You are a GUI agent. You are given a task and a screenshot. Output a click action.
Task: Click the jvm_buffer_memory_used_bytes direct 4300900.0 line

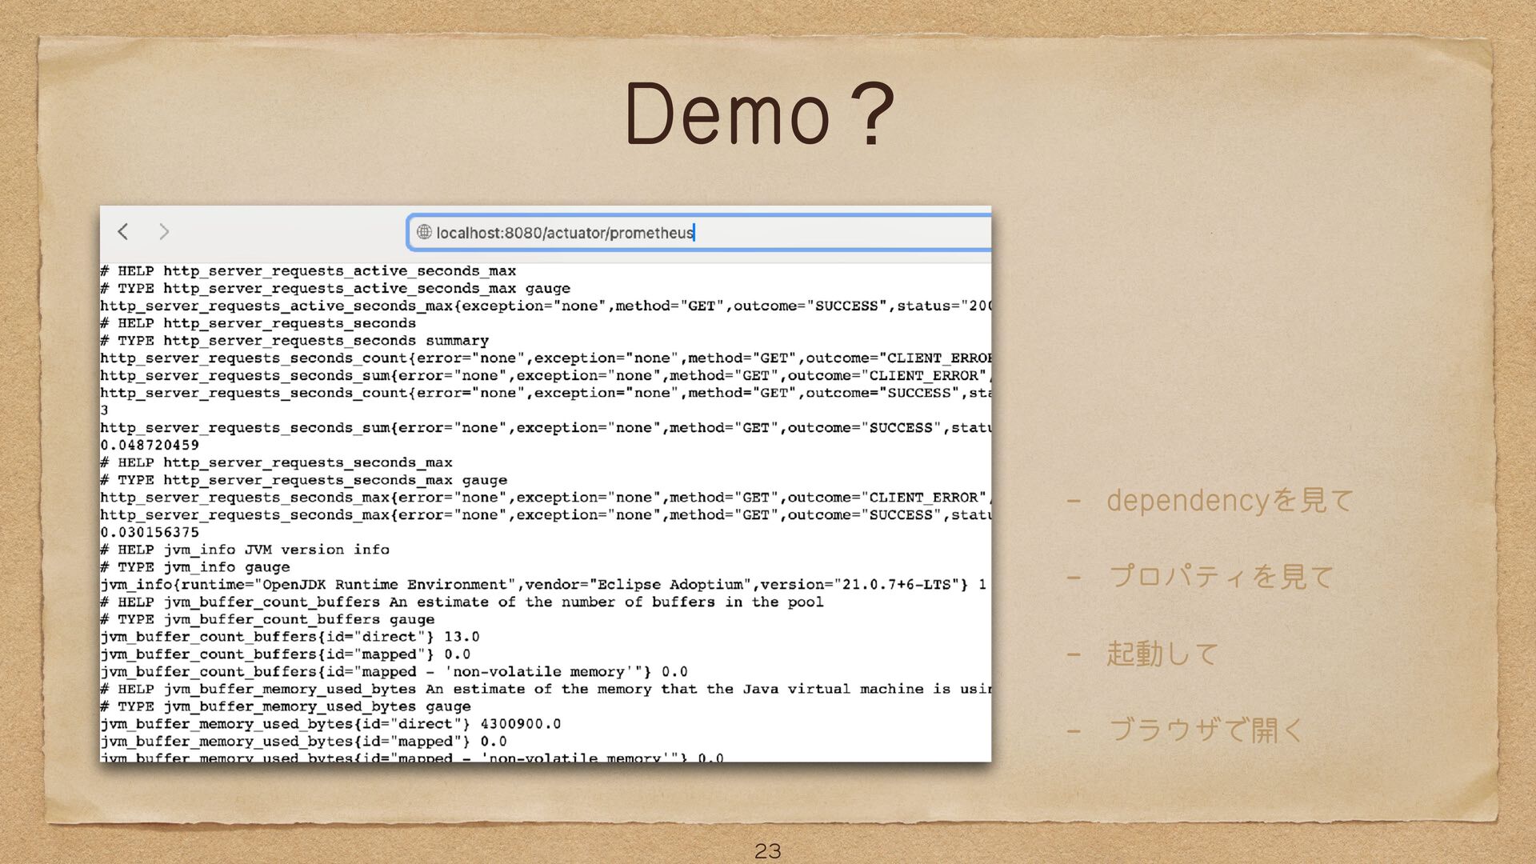pos(330,724)
